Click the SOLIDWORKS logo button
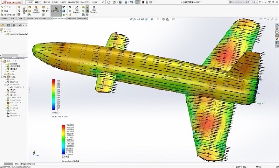 12,2
